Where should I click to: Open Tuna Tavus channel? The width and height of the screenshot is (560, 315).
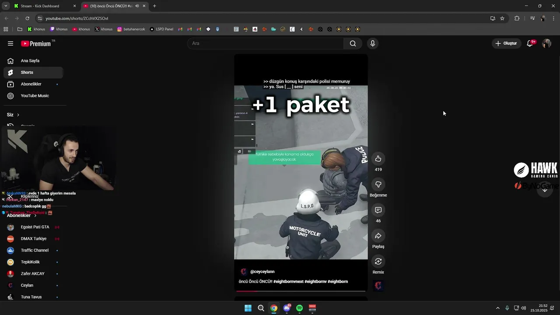click(x=34, y=297)
